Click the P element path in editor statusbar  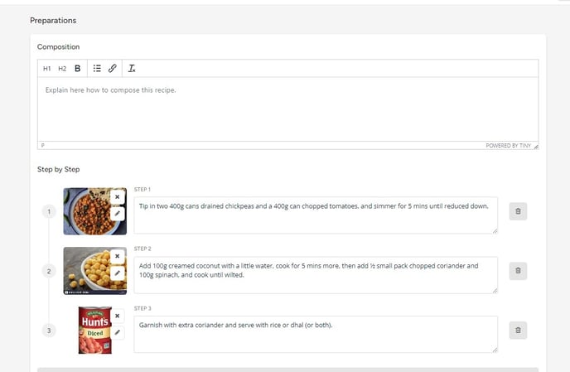click(x=42, y=146)
